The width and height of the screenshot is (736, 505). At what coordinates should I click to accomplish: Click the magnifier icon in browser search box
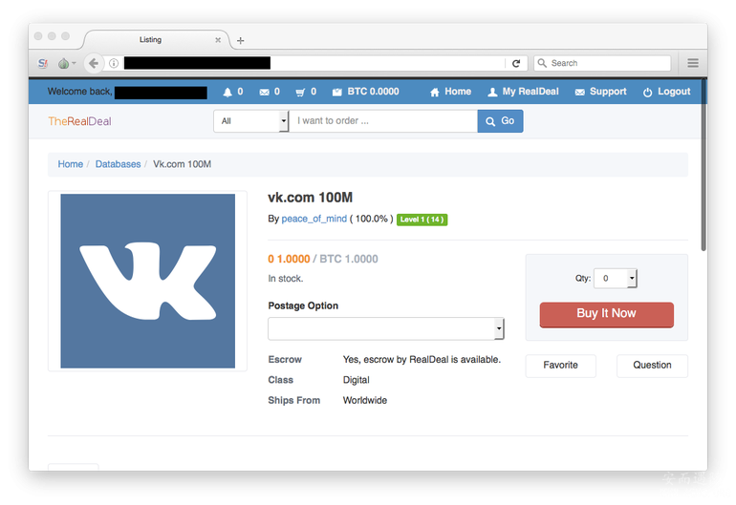click(x=542, y=63)
